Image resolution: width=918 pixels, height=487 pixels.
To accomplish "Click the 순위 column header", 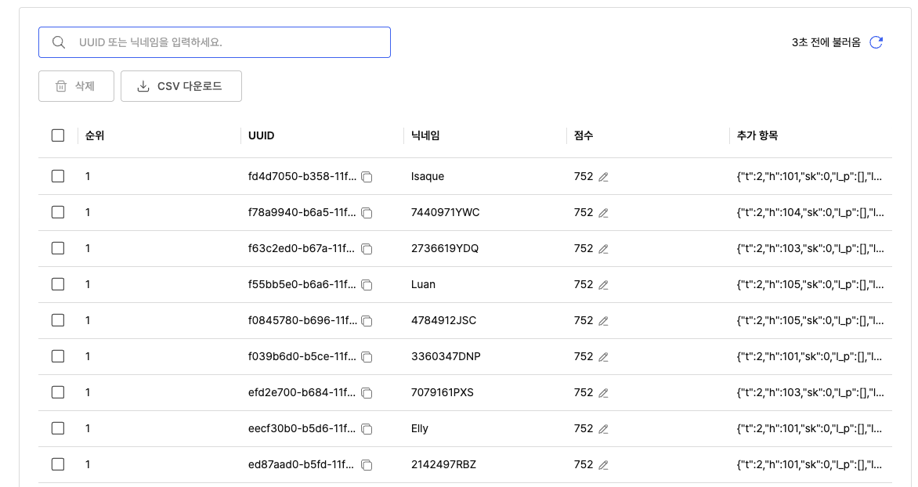I will [95, 135].
